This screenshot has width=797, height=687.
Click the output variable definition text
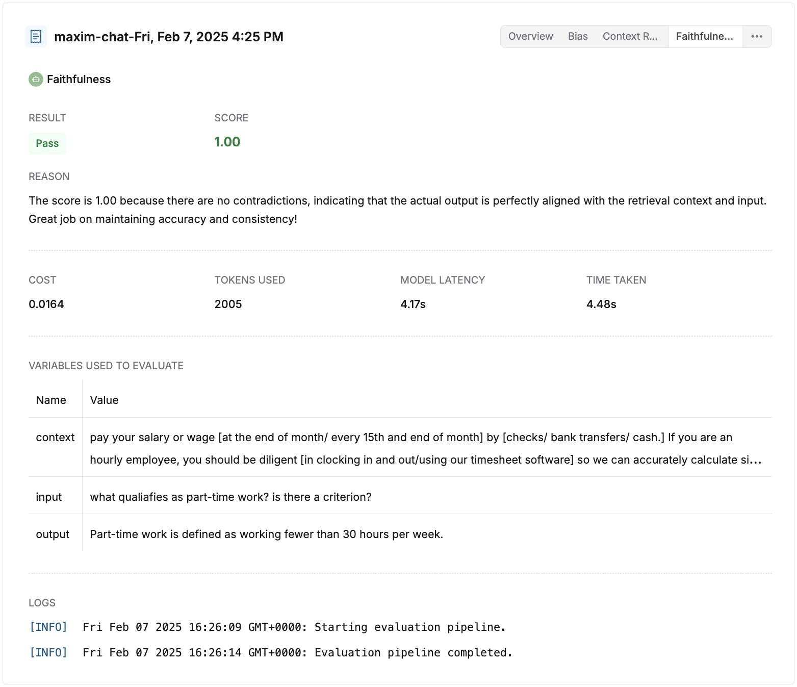click(266, 534)
